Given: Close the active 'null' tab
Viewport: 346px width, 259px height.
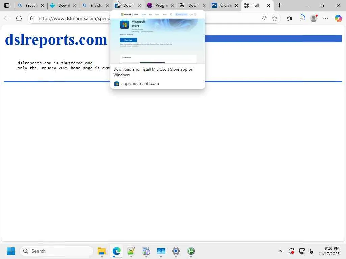Looking at the screenshot, I should pos(268,5).
